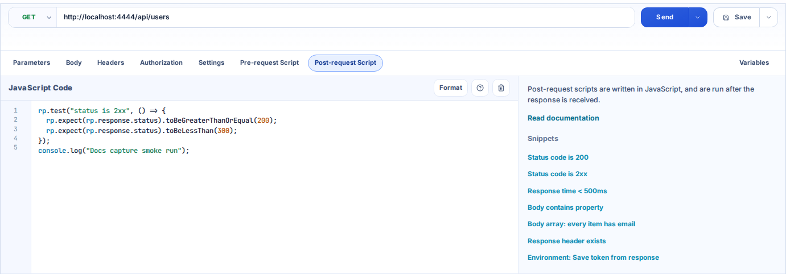The image size is (786, 274).
Task: Open the GET method dropdown
Action: point(32,17)
